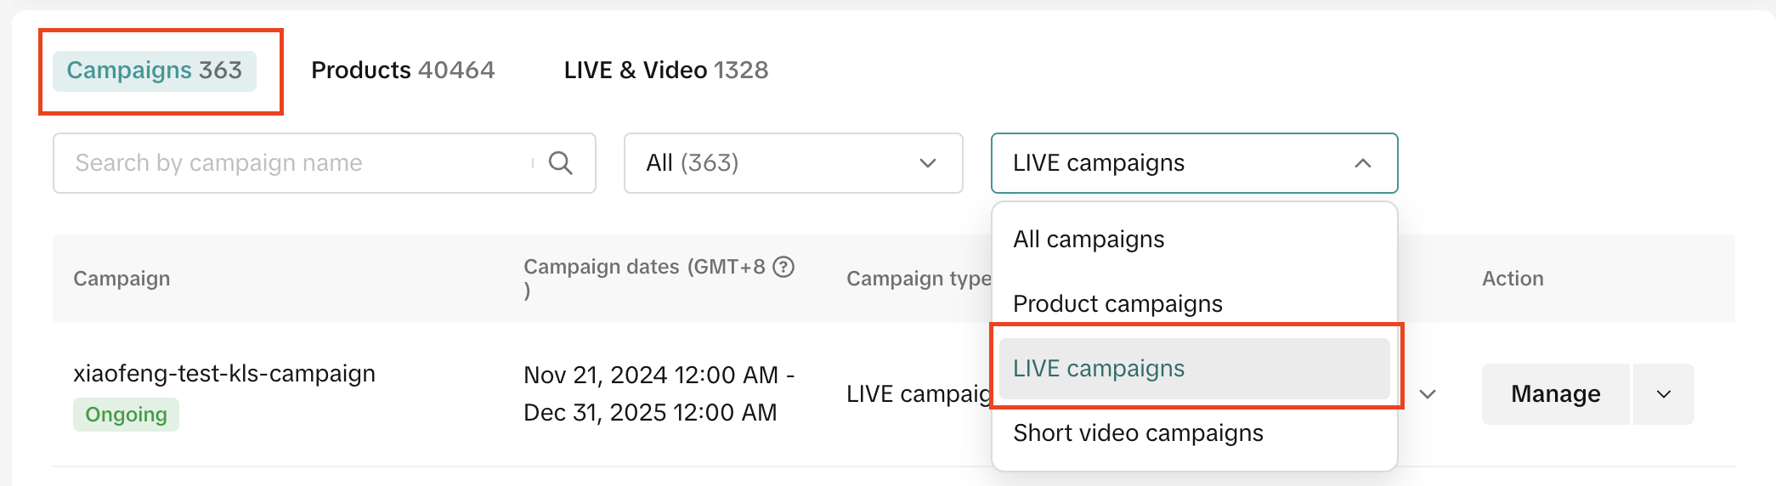Choose Product campaigns from the list
1776x486 pixels.
point(1117,304)
